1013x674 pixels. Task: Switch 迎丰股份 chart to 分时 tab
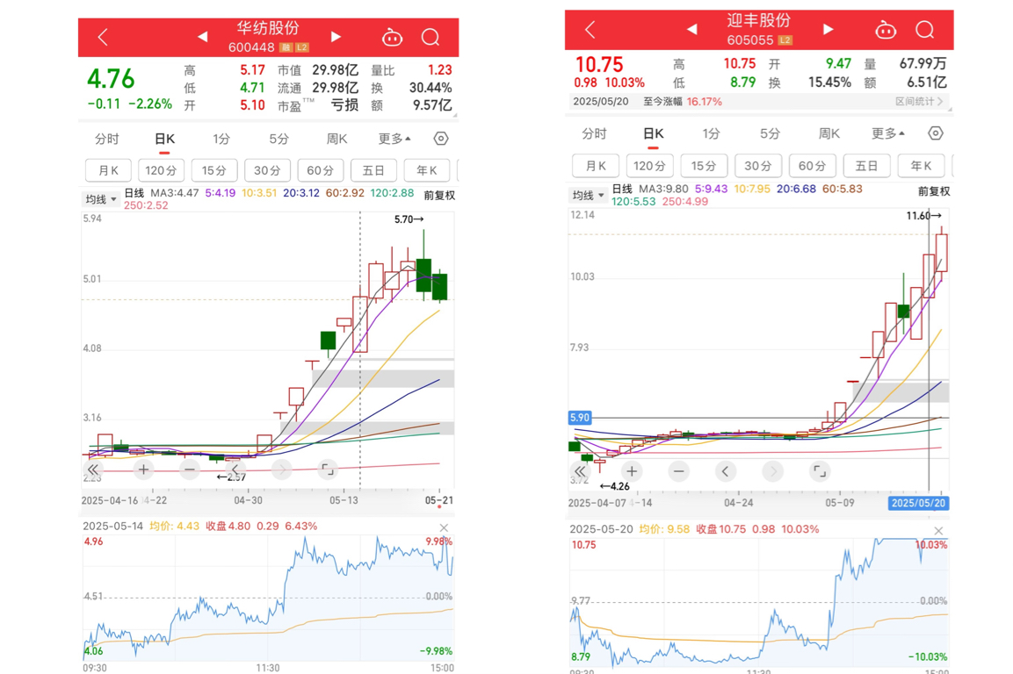[594, 133]
